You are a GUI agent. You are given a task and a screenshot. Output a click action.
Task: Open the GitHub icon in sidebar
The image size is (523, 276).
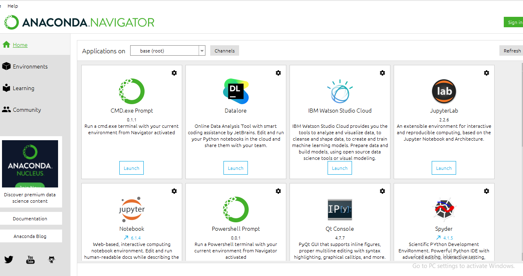point(52,260)
